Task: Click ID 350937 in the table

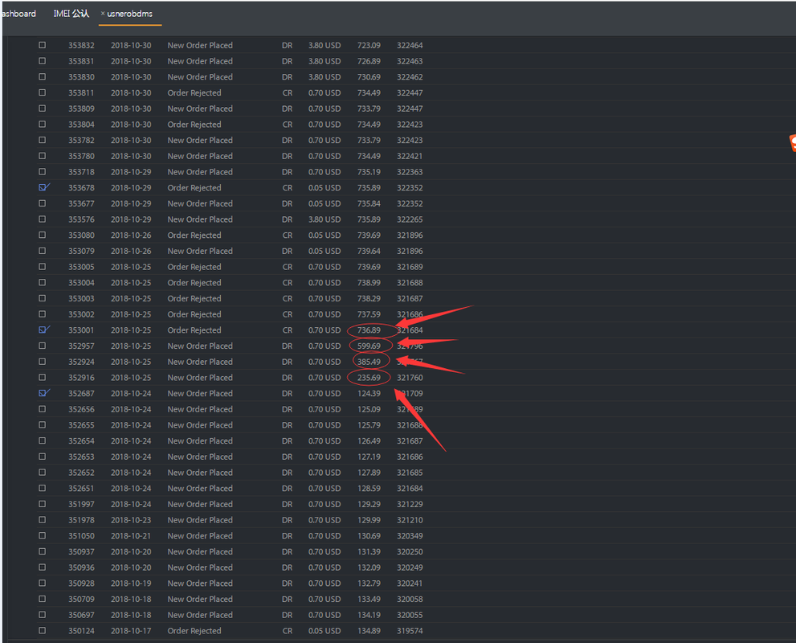Action: [x=81, y=551]
